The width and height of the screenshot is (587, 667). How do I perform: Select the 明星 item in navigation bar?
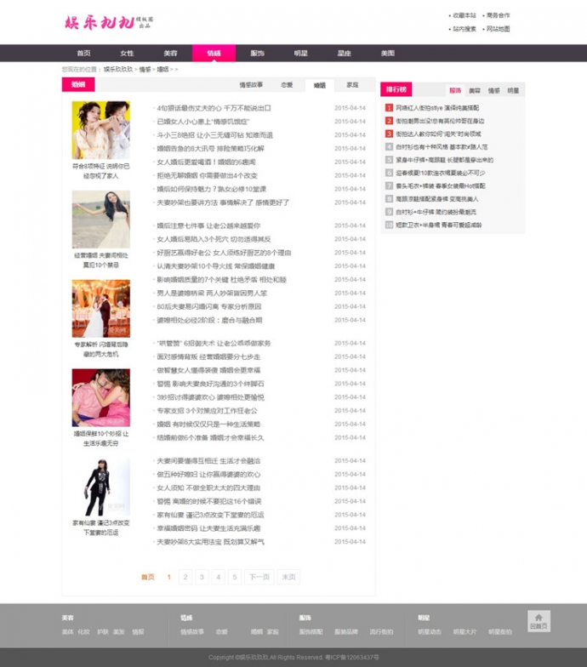click(300, 53)
